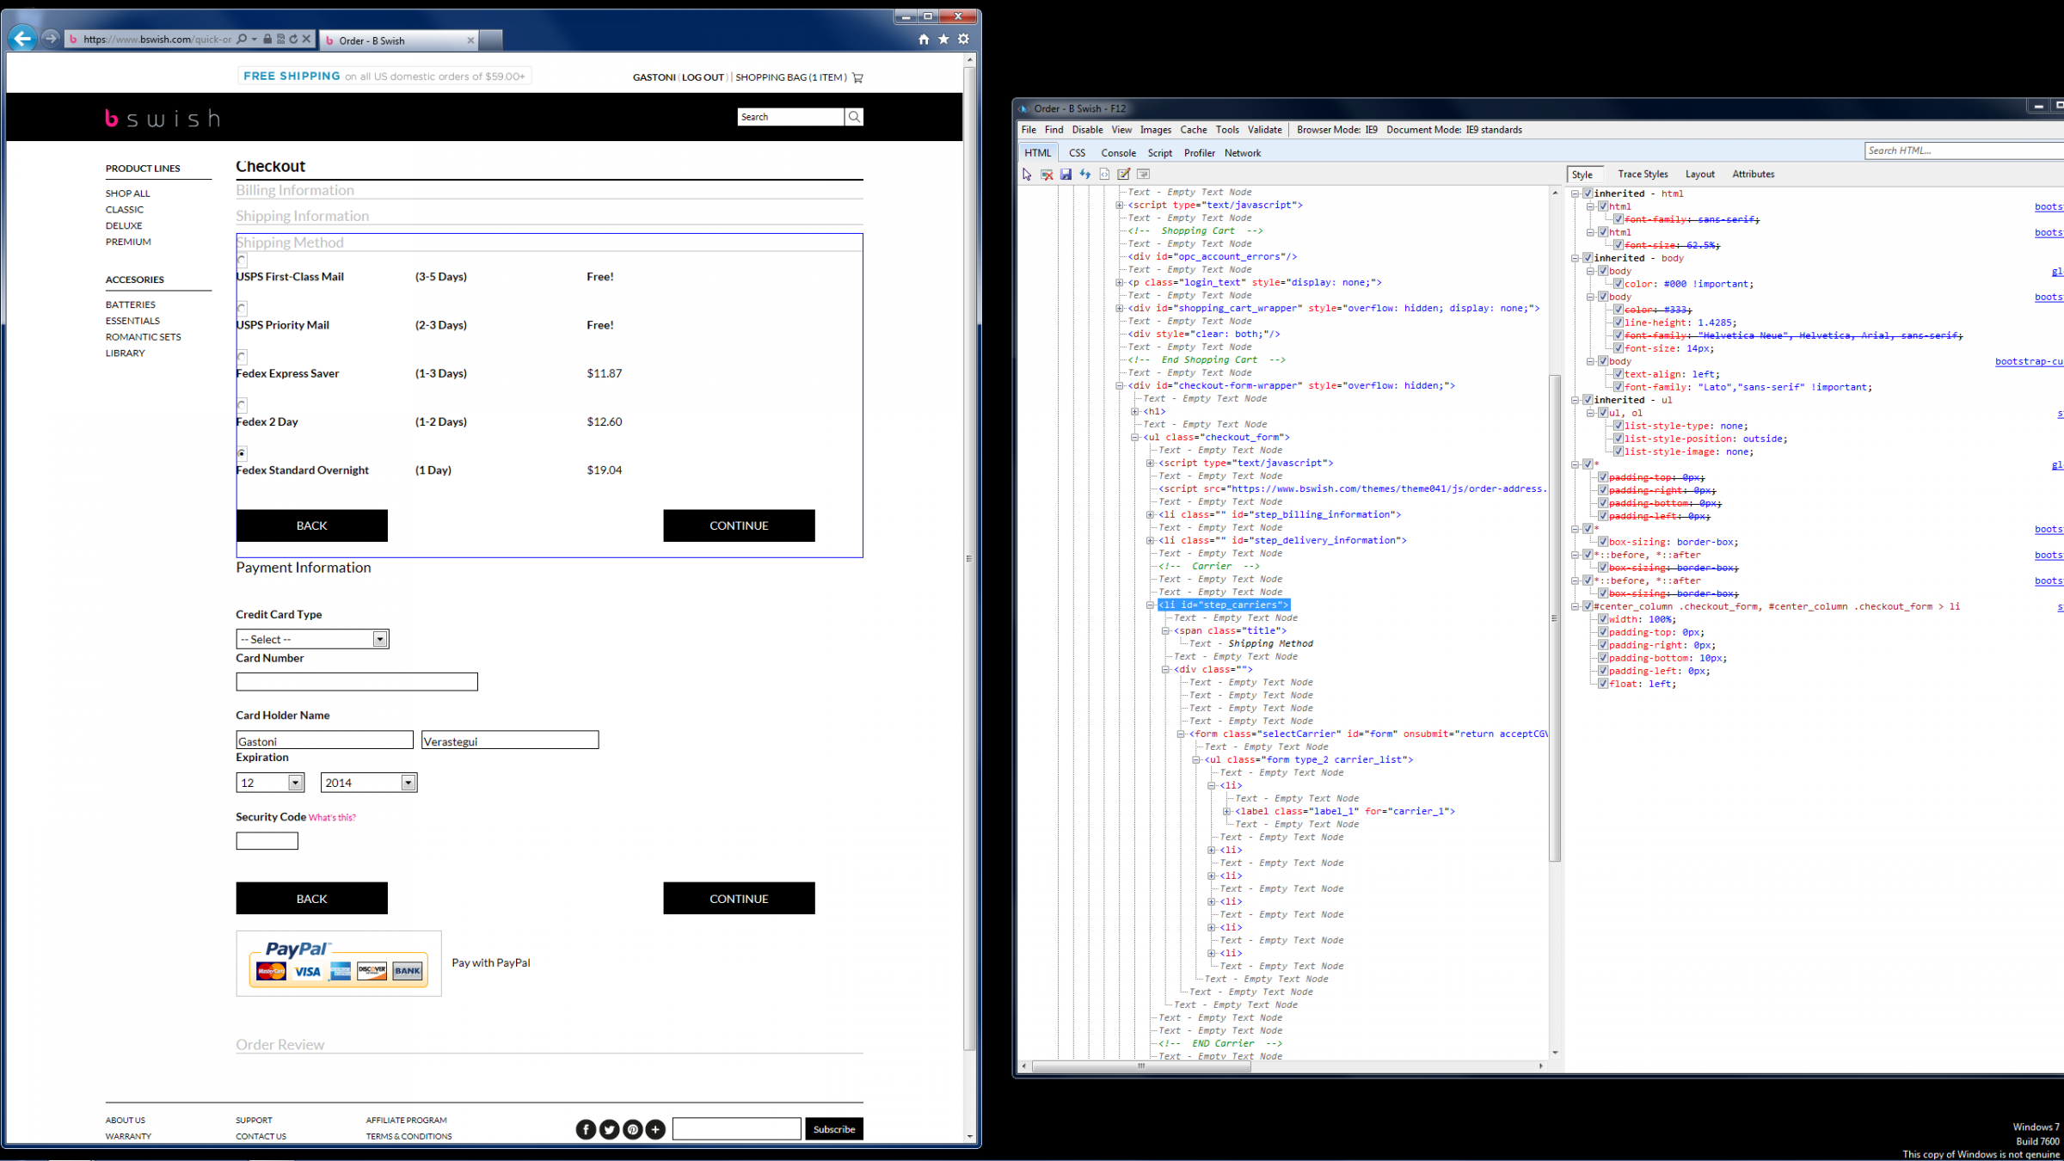Screen dimensions: 2064x1161
Task: Click the edit HTML pencil icon
Action: pos(1124,175)
